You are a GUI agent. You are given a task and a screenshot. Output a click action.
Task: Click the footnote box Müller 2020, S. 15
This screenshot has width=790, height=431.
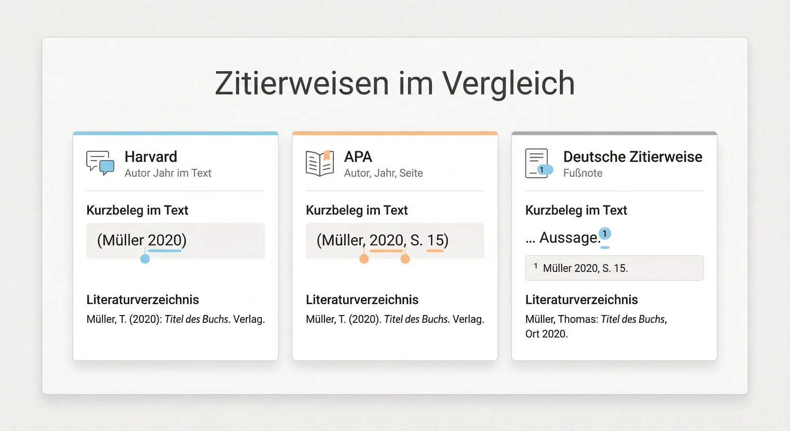pyautogui.click(x=614, y=268)
